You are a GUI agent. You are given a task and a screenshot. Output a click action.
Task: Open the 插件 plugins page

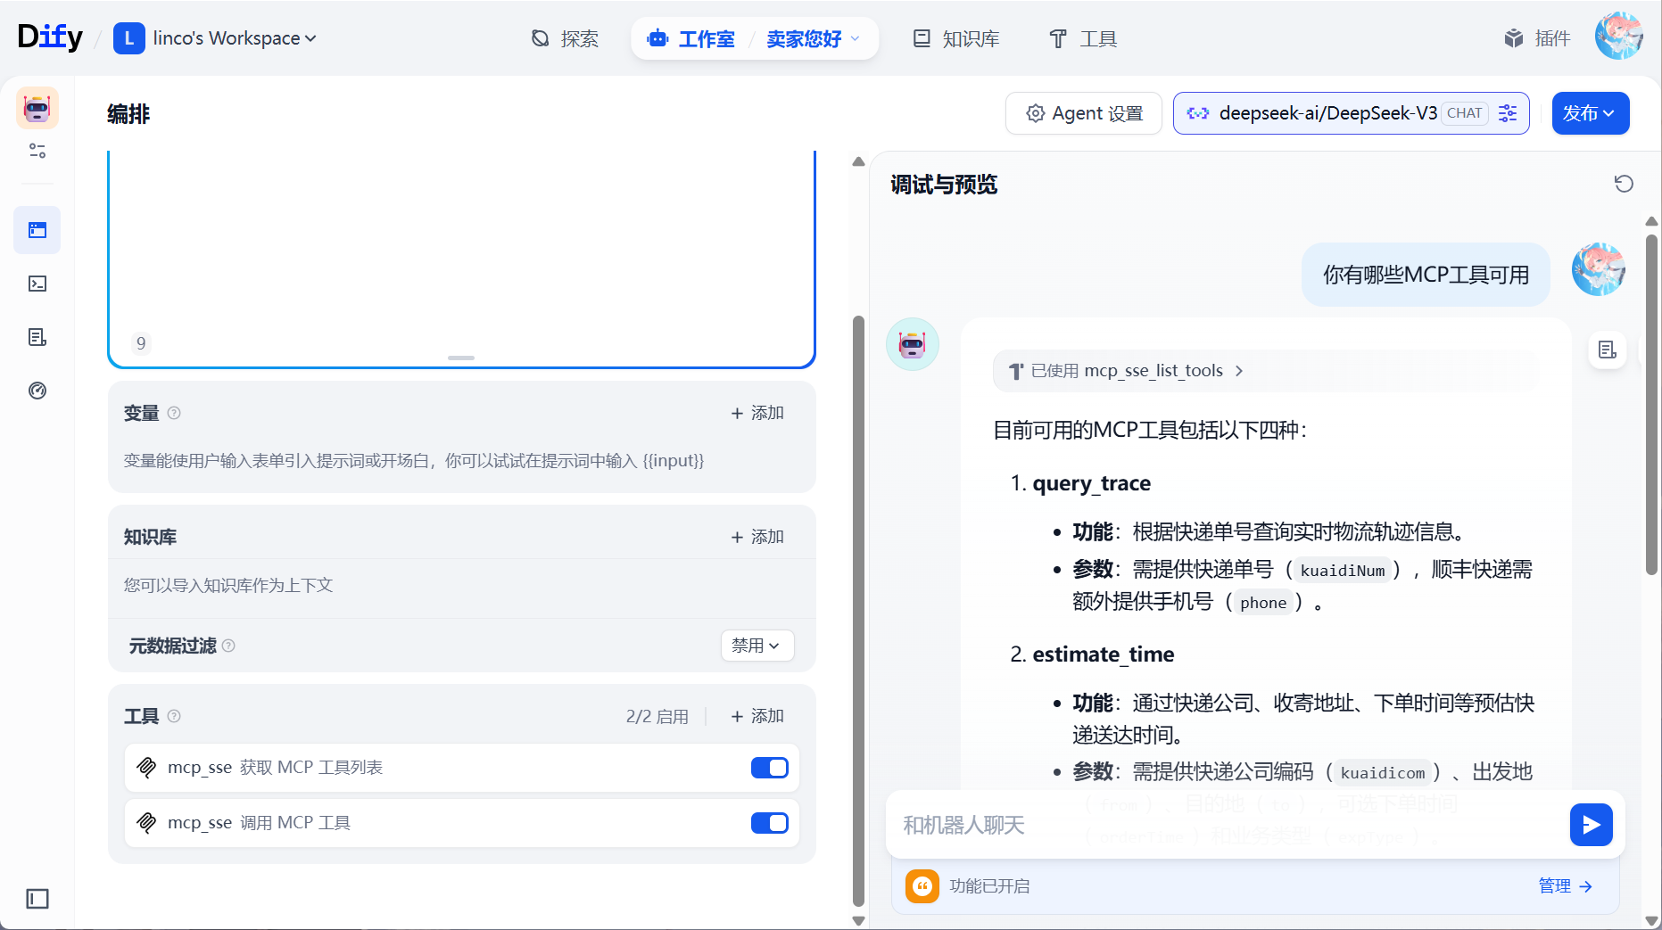coord(1537,38)
